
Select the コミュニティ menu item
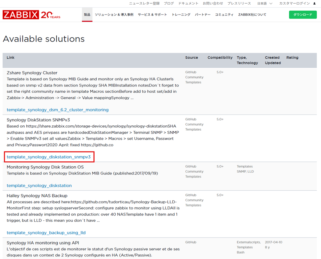(x=224, y=15)
